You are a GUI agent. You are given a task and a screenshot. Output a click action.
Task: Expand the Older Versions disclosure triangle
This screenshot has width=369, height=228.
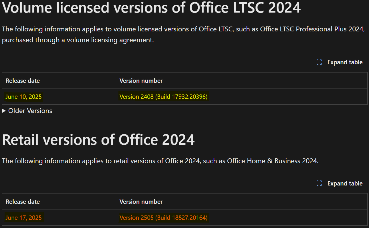tap(4, 111)
